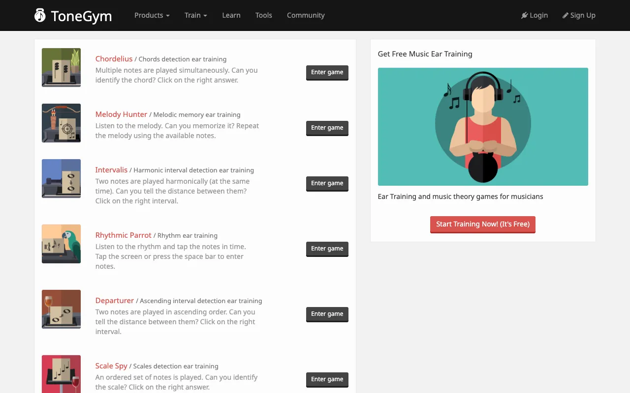Click the Login link text
The image size is (630, 393).
[538, 15]
